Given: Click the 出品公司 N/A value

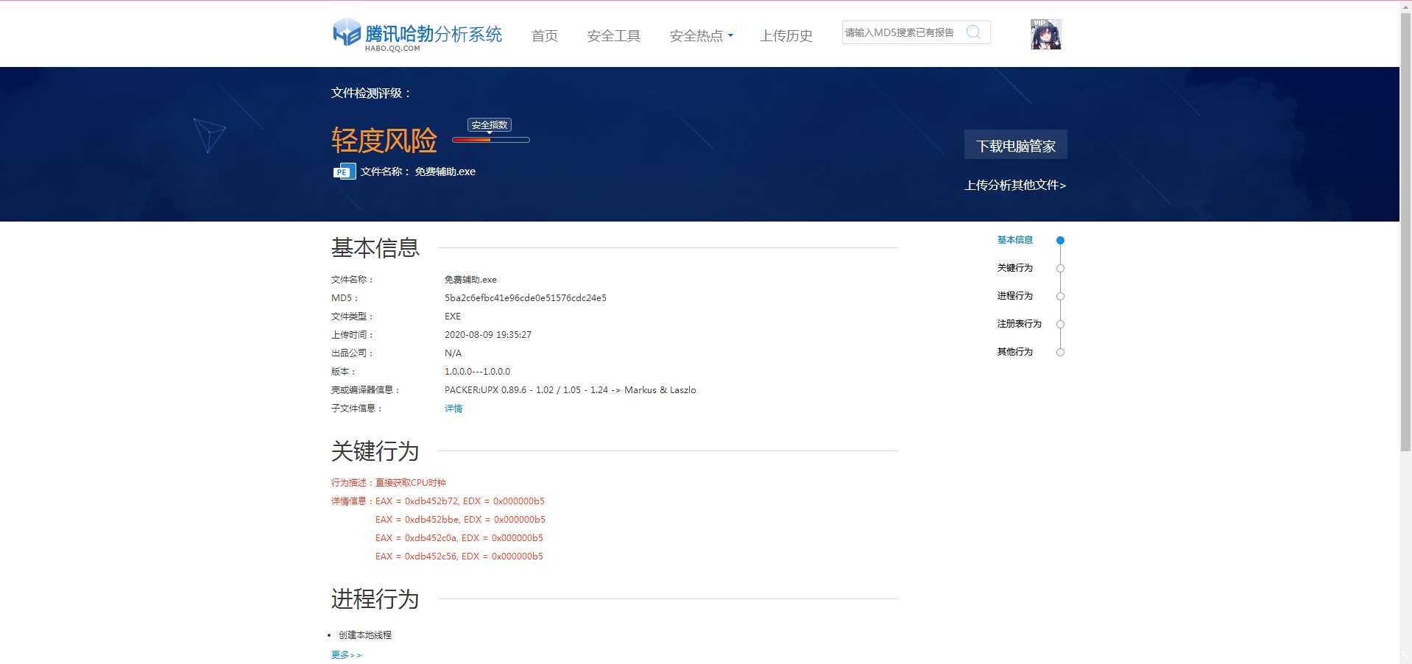Looking at the screenshot, I should click(453, 353).
